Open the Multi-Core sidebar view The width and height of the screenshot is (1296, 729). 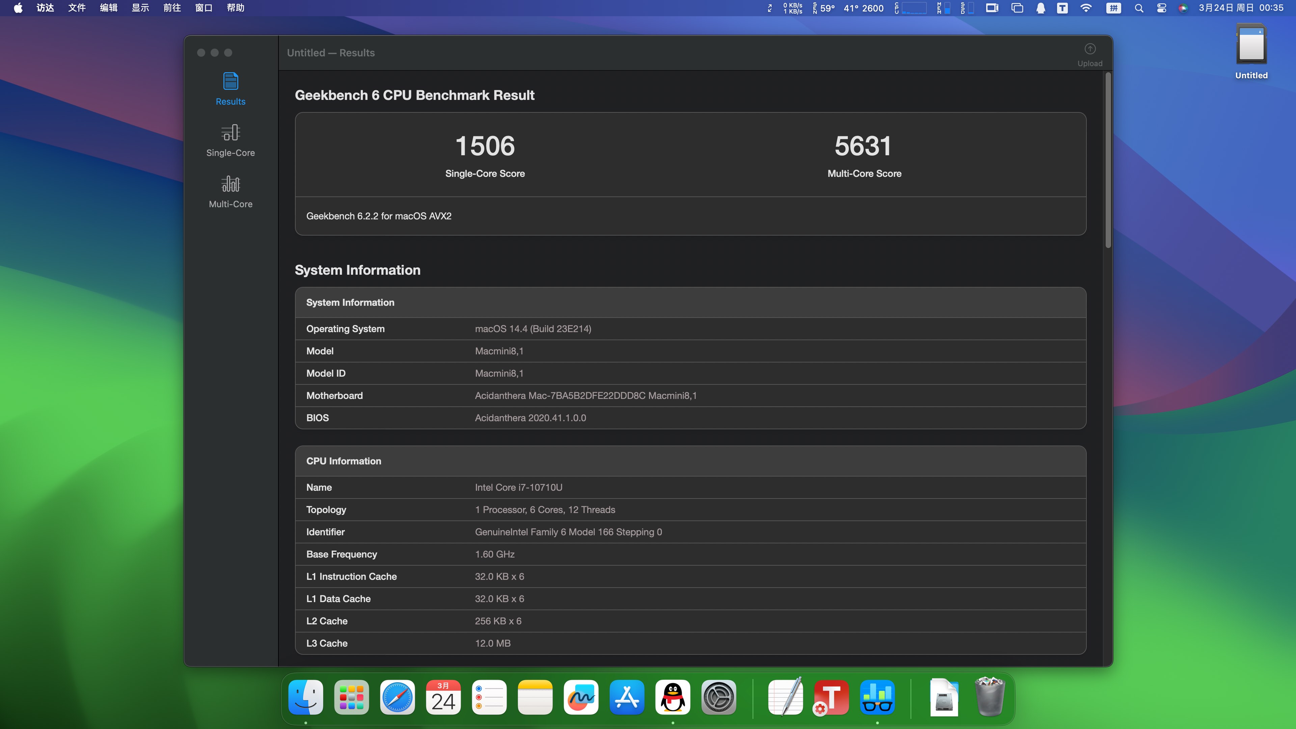(x=231, y=191)
